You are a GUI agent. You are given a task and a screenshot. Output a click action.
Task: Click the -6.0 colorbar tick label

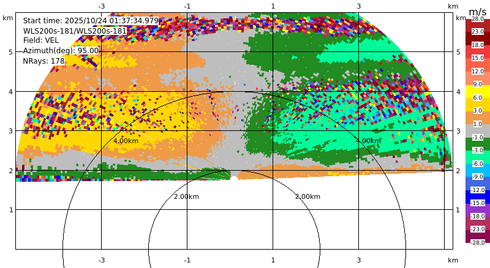tap(478, 163)
